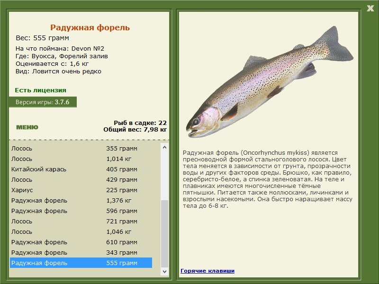Click the rainbow trout picture
The width and height of the screenshot is (379, 284).
click(x=270, y=82)
